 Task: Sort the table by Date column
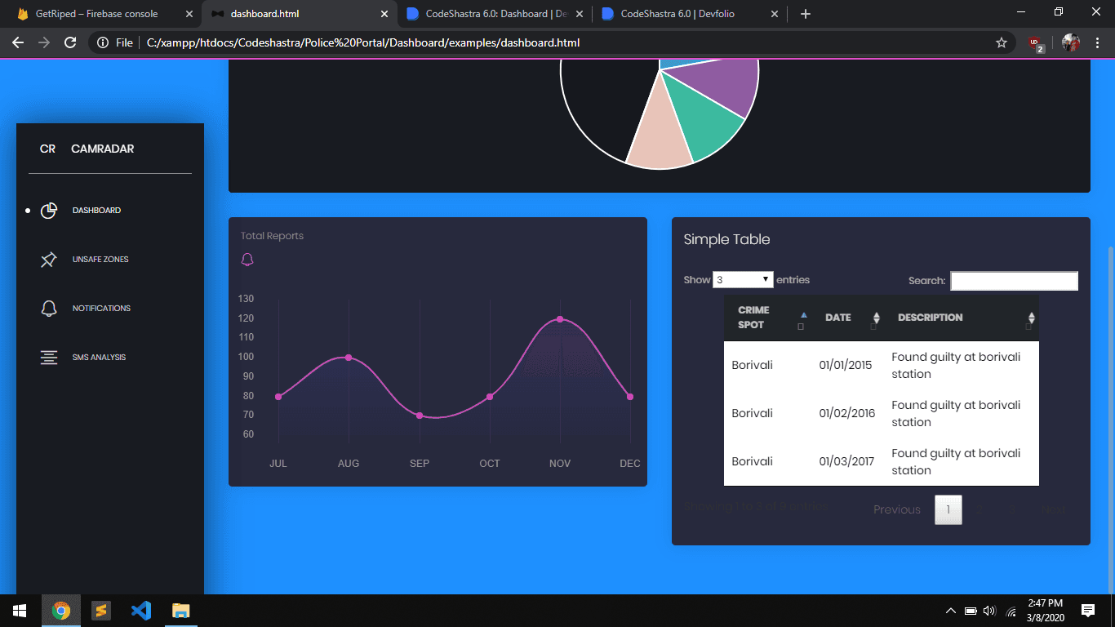point(847,318)
